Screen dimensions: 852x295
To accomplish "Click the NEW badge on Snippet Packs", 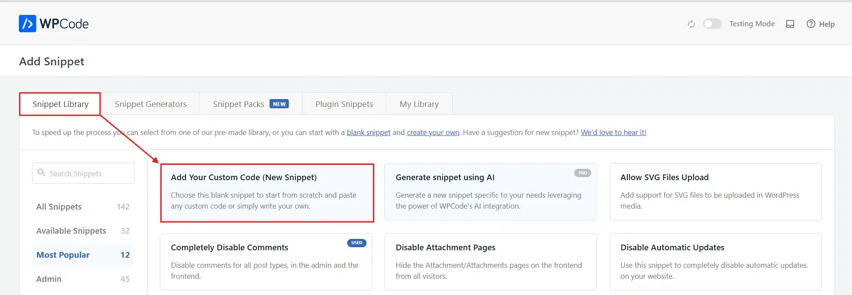I will pyautogui.click(x=279, y=104).
